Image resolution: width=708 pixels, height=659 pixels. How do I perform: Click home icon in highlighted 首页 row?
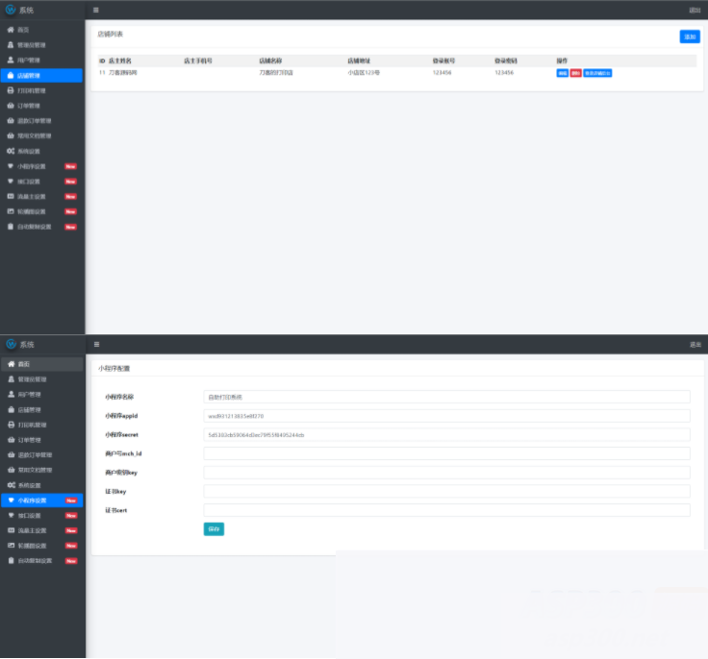coord(11,364)
